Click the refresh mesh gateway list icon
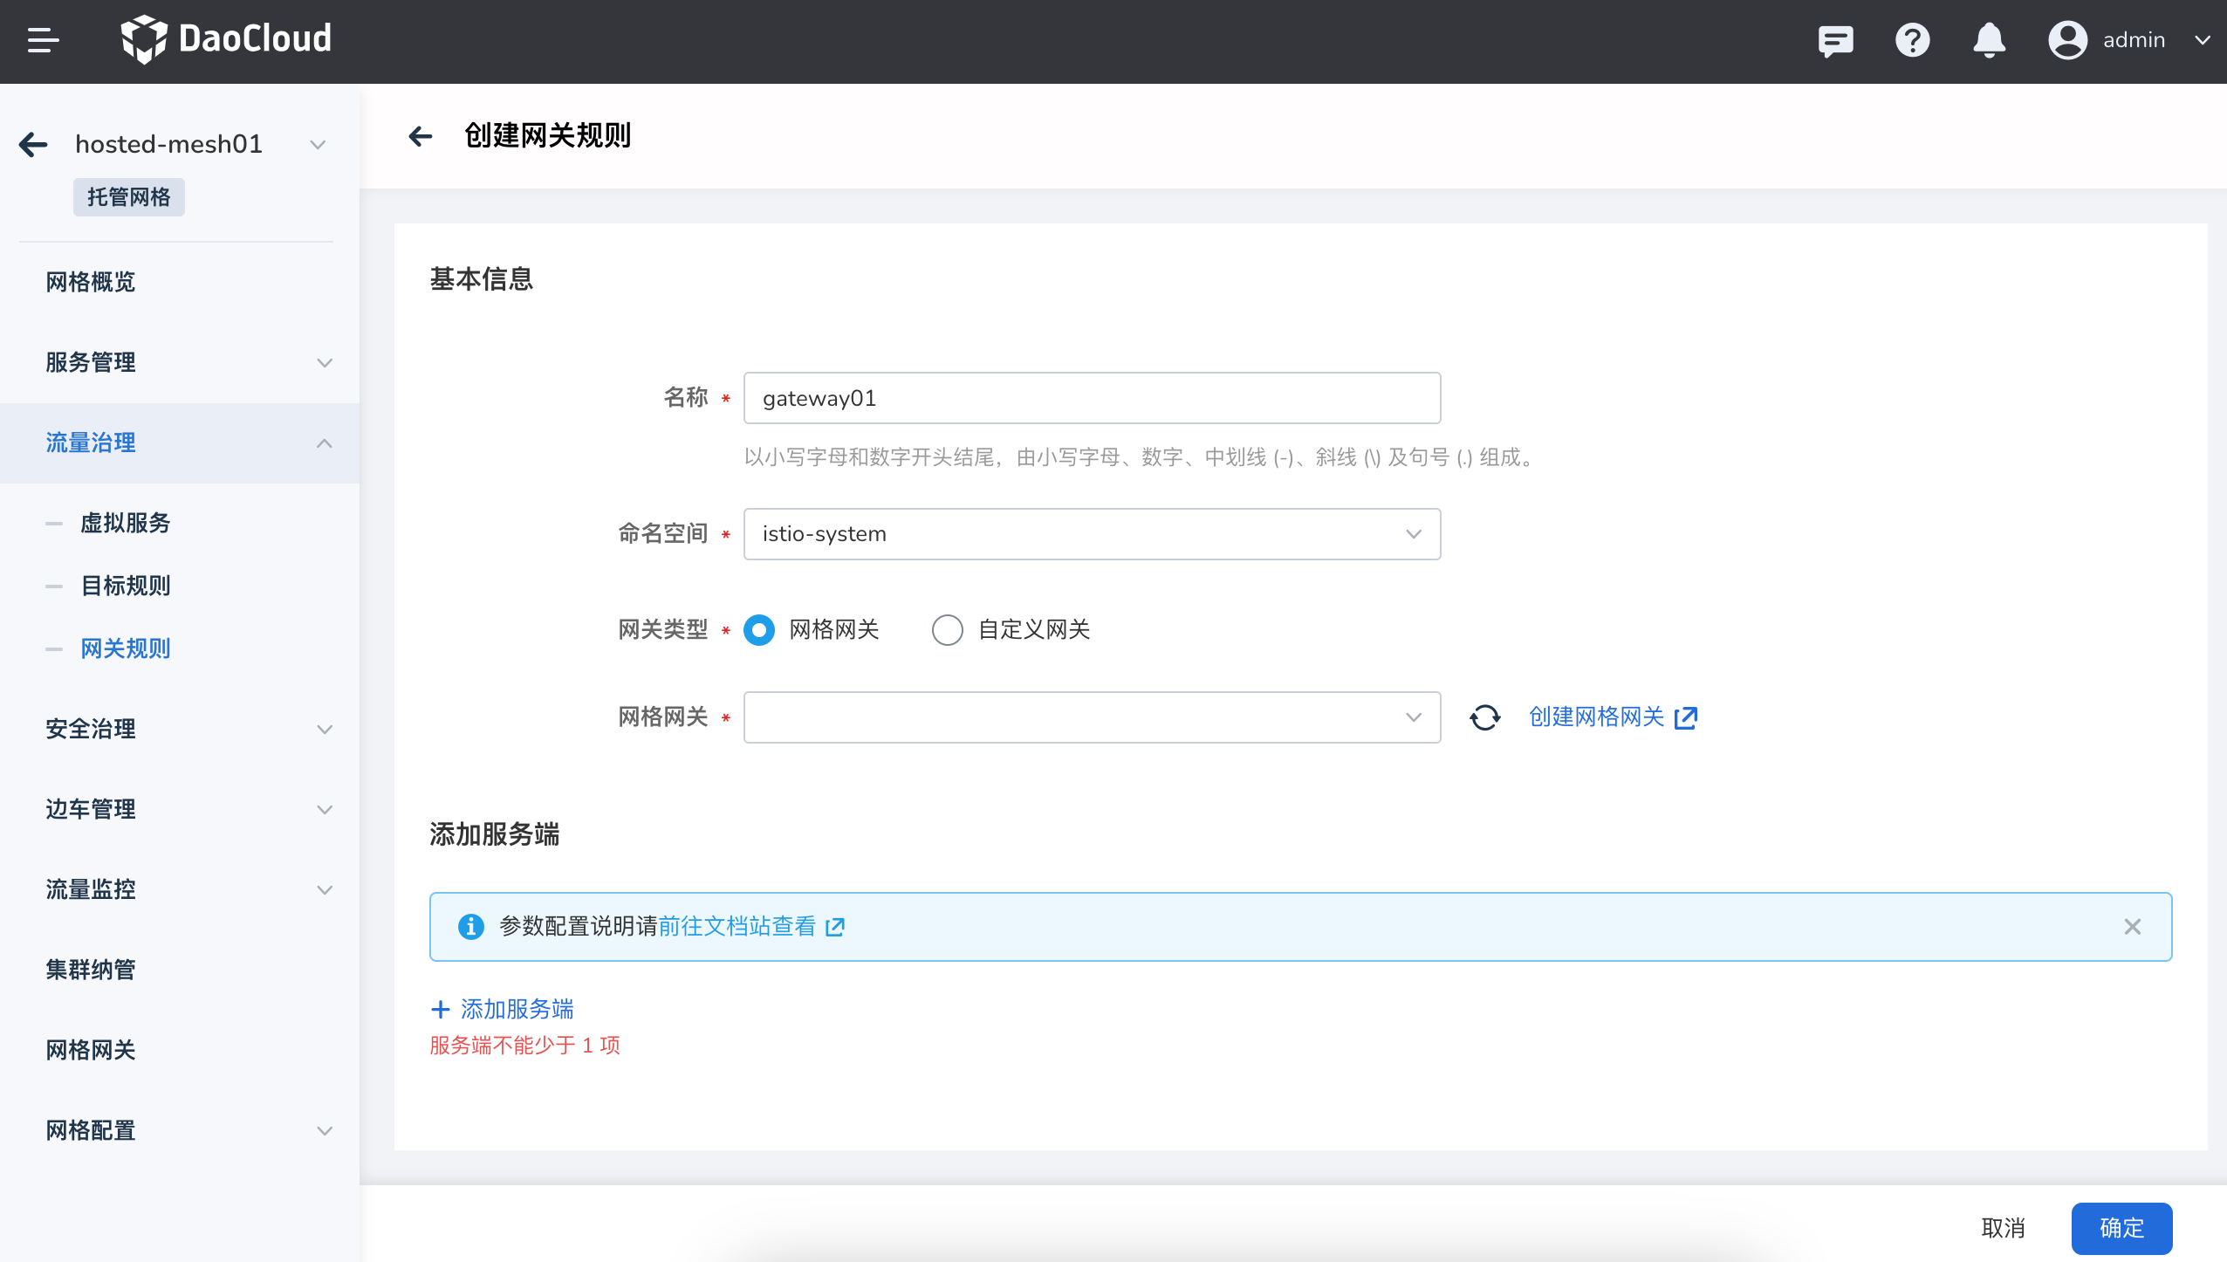The width and height of the screenshot is (2227, 1262). point(1484,717)
